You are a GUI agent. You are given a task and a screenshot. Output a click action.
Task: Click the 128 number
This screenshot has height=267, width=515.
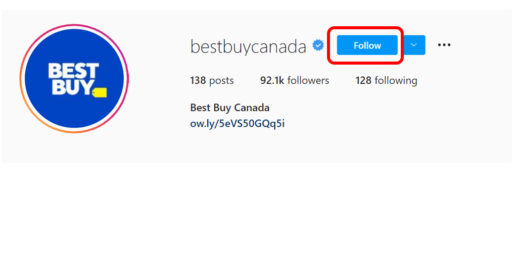click(x=363, y=80)
